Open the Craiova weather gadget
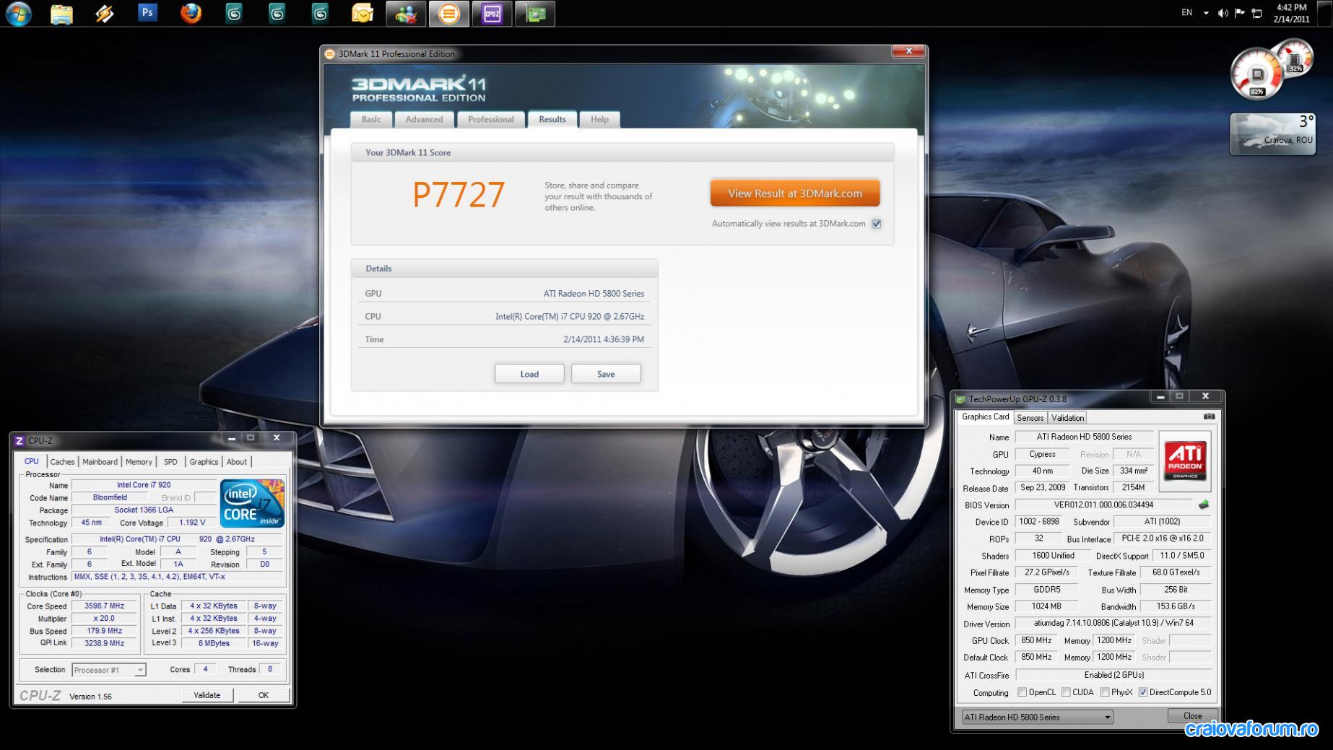 [1273, 134]
